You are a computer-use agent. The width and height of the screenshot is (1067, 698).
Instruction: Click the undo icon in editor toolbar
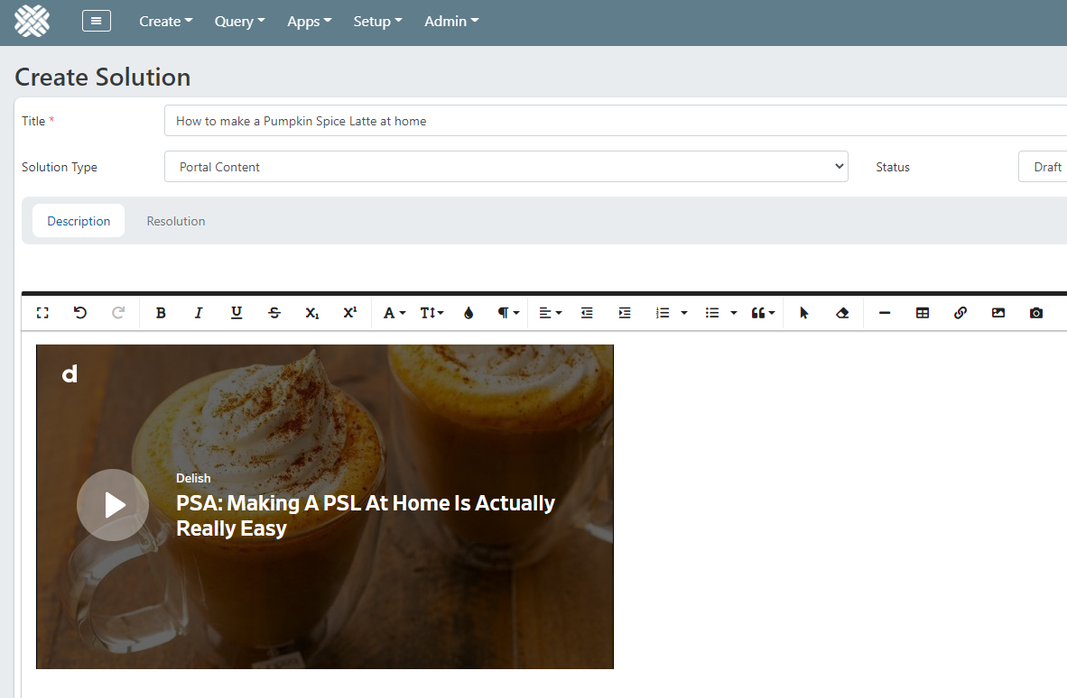coord(80,313)
